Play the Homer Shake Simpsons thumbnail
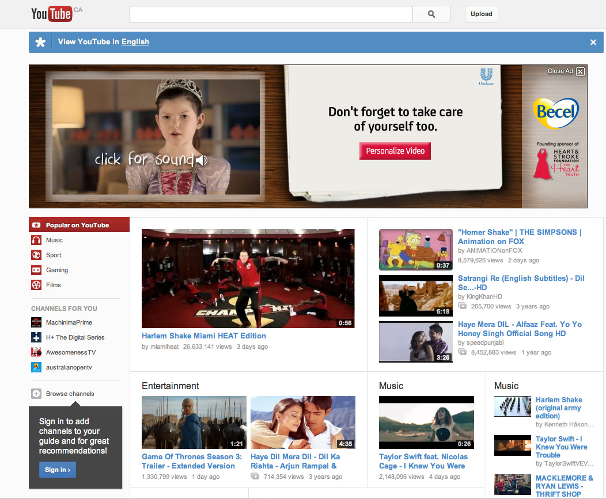606x499 pixels. point(416,250)
